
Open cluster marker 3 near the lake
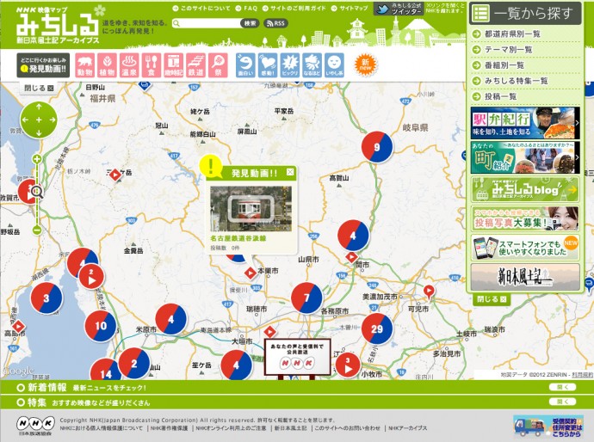coord(46,298)
